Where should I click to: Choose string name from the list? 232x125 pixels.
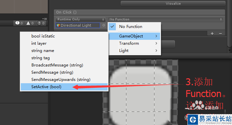tap(64, 51)
